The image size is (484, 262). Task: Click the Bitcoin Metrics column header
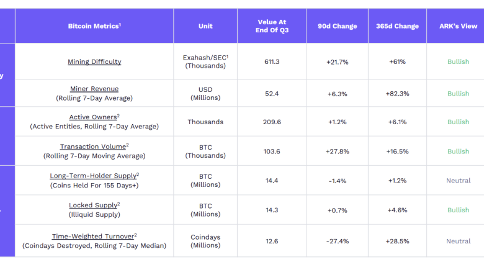coord(94,26)
